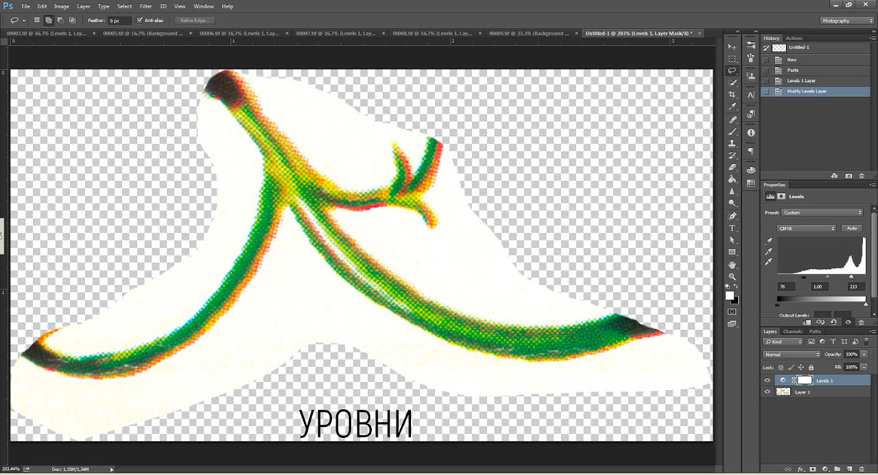Screen dimensions: 878x475
Task: Open the Paragraph panel icon
Action: point(751,152)
